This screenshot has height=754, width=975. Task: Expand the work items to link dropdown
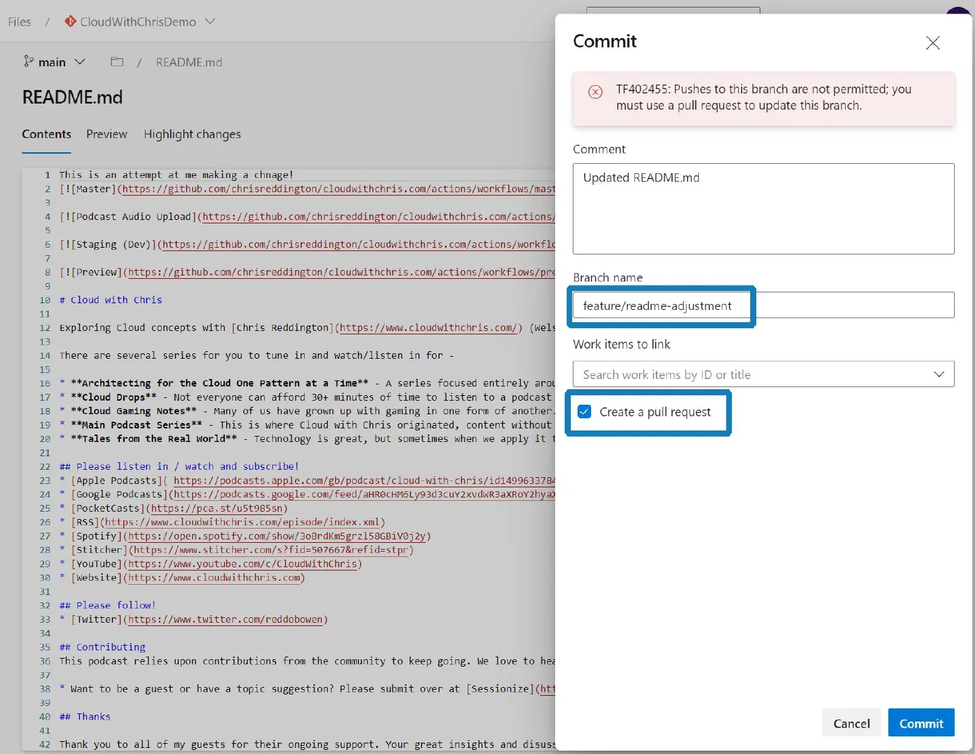[x=939, y=374]
